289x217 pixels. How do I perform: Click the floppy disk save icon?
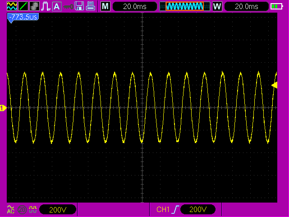[x=79, y=6]
